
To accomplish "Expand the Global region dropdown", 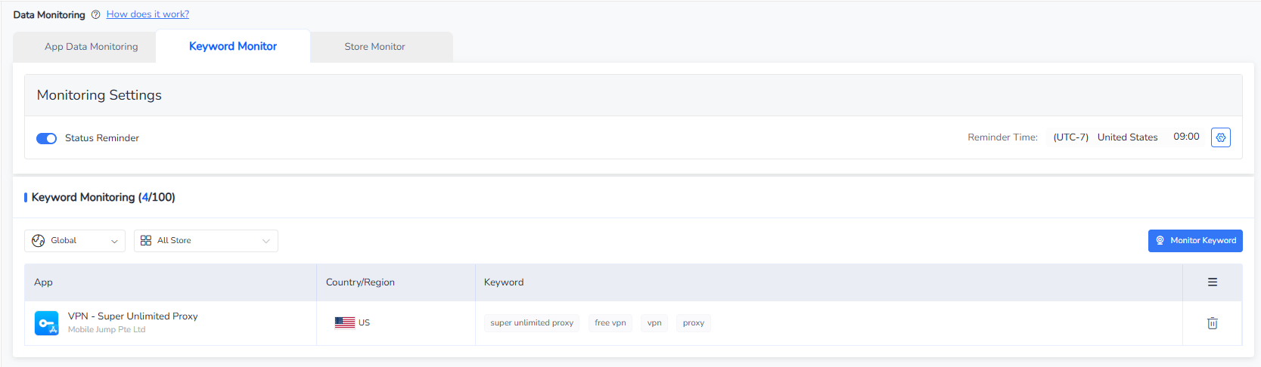I will [x=114, y=241].
